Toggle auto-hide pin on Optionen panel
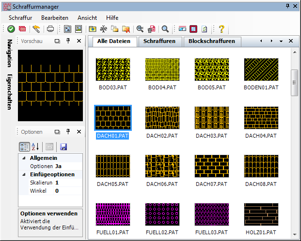Image resolution: width=301 pixels, height=241 pixels. click(68, 131)
